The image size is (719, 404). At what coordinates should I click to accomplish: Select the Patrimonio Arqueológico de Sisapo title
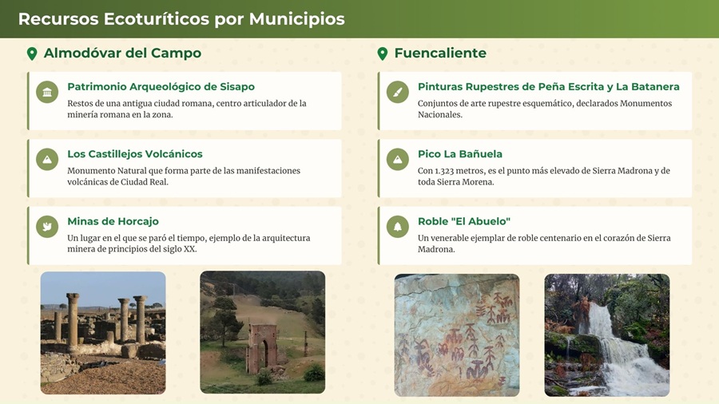point(161,87)
